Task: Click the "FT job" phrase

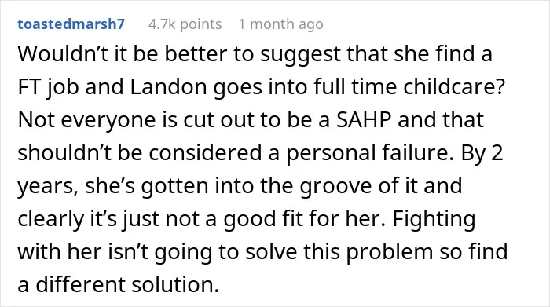Action: pos(49,87)
